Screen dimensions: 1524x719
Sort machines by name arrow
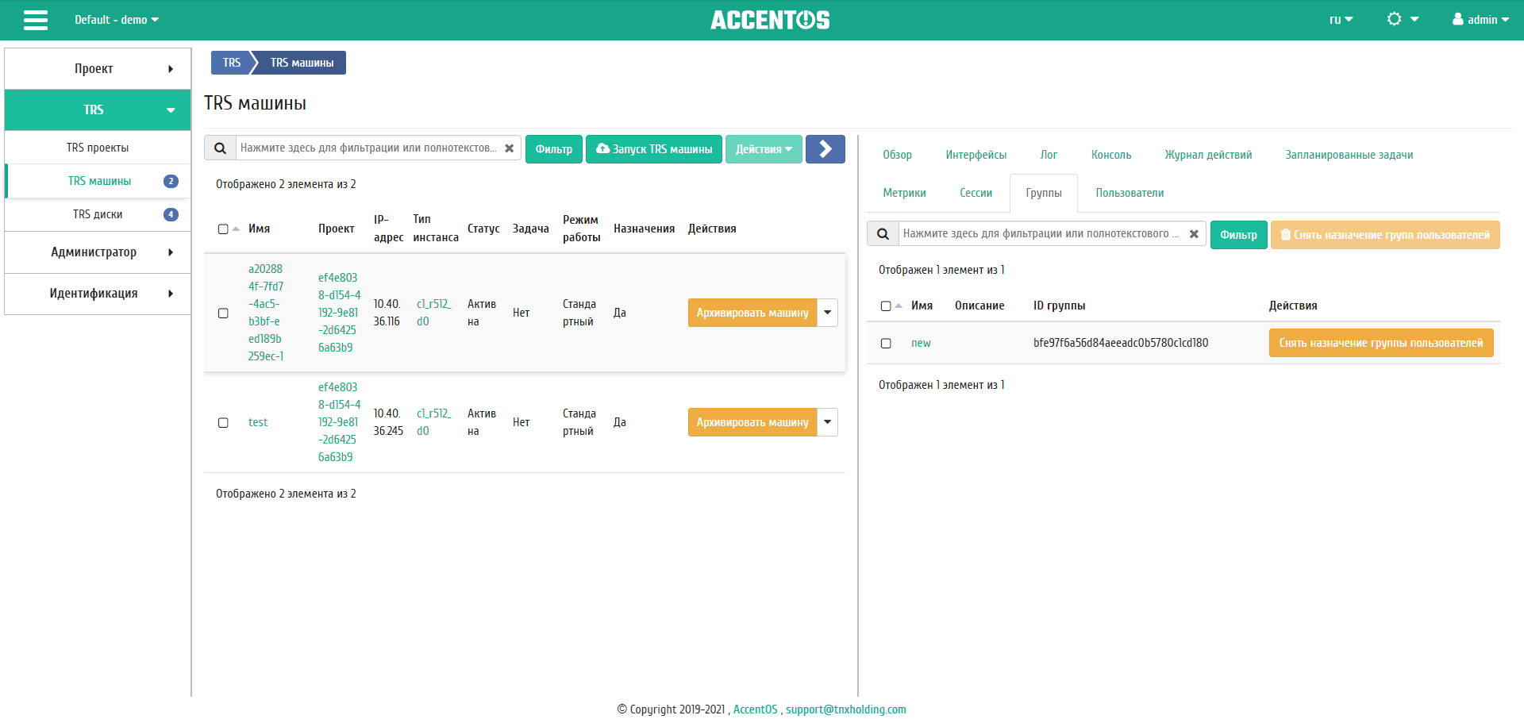tap(236, 229)
